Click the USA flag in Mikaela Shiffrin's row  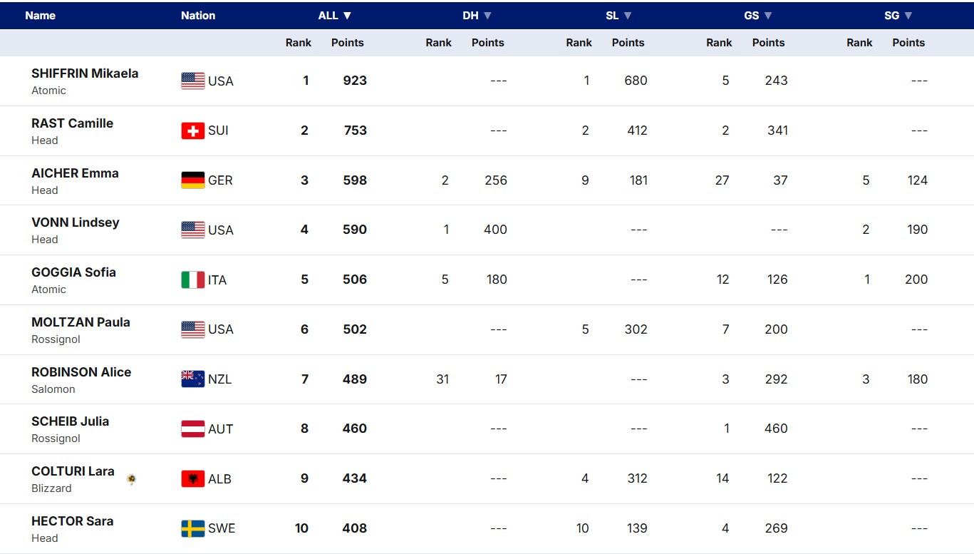(192, 81)
